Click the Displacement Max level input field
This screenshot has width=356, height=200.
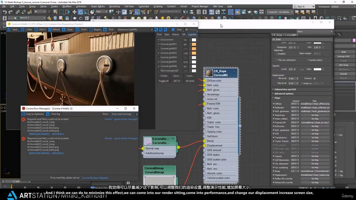[292, 83]
